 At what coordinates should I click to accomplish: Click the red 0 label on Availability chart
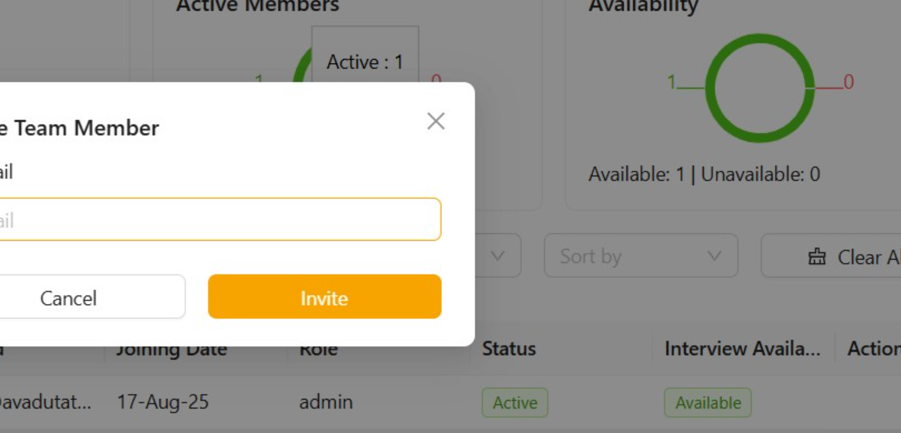(848, 82)
